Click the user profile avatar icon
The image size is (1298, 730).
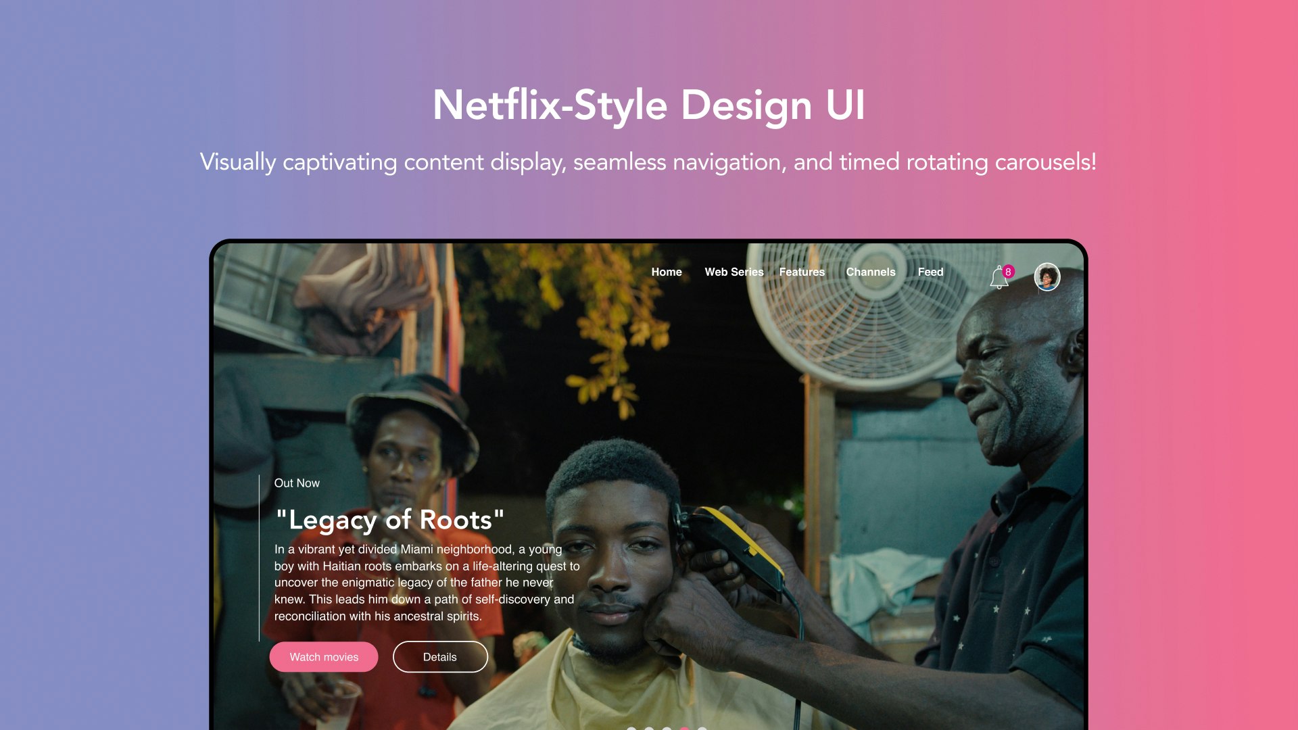pyautogui.click(x=1046, y=274)
